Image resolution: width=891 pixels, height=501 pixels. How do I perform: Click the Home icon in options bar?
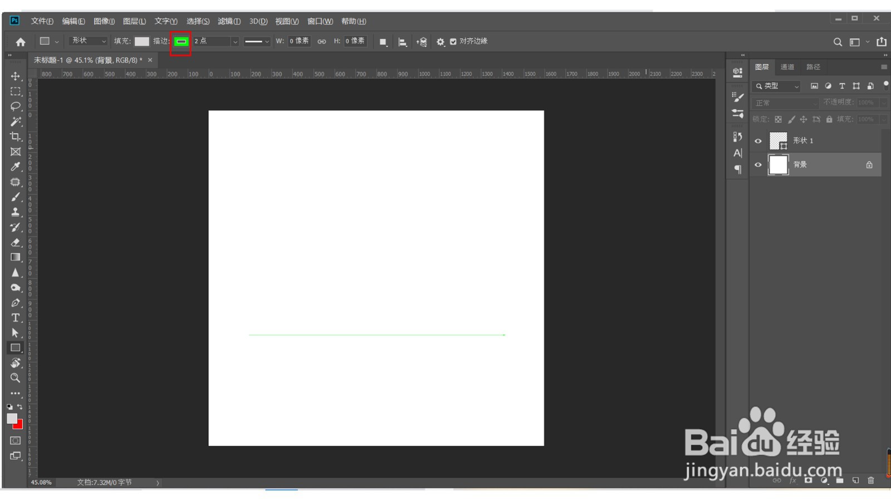pyautogui.click(x=21, y=42)
